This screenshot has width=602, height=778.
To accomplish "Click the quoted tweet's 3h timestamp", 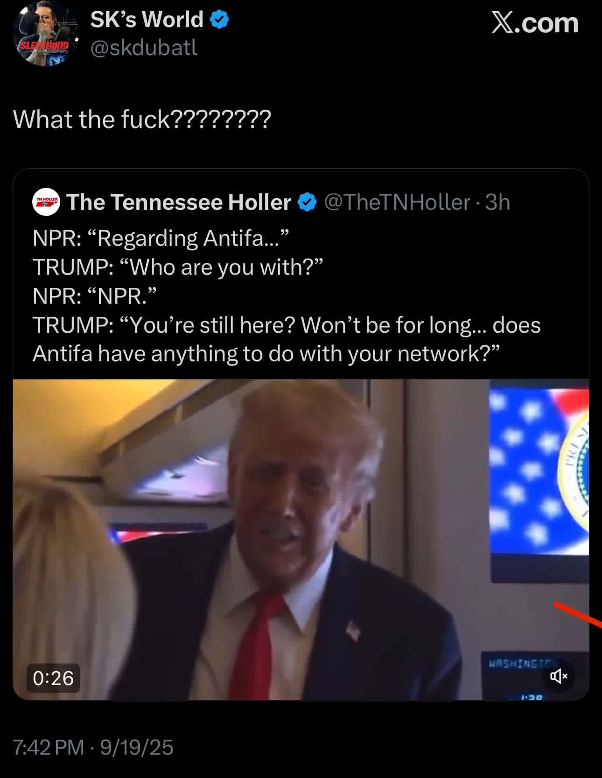I will (497, 202).
